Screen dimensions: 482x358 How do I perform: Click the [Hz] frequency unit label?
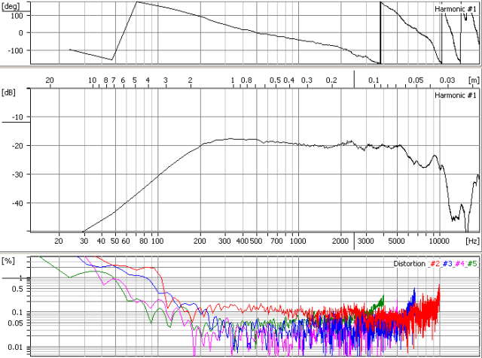click(471, 241)
